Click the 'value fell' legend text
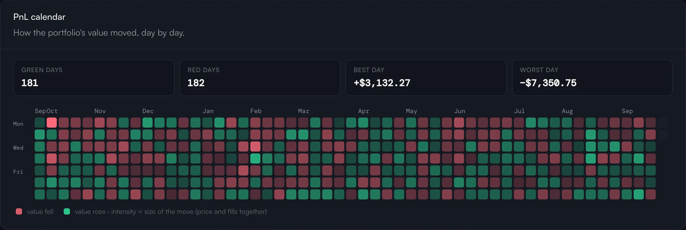 (40, 212)
